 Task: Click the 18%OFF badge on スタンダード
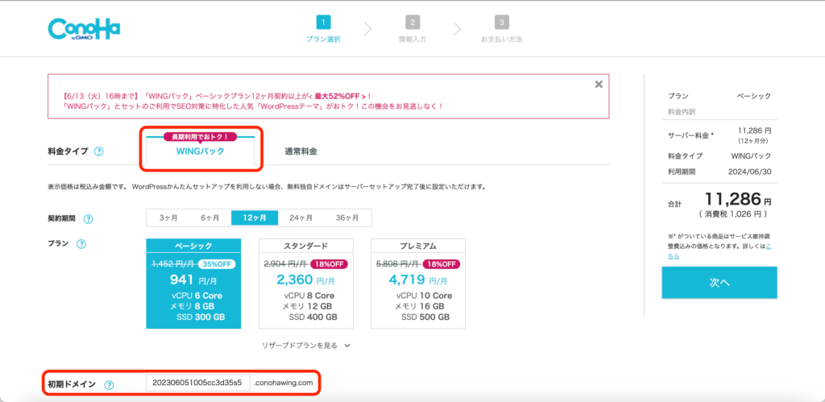pos(330,265)
